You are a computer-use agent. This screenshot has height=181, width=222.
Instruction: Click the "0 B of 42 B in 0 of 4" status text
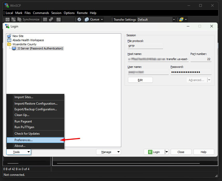16,169
